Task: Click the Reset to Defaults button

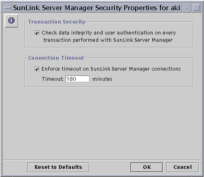Action: coord(58,167)
